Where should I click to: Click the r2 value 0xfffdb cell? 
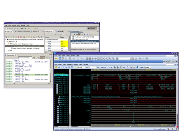pyautogui.click(x=64, y=46)
